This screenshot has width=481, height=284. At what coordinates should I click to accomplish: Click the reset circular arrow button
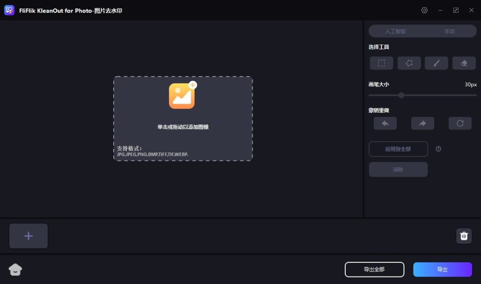[460, 123]
